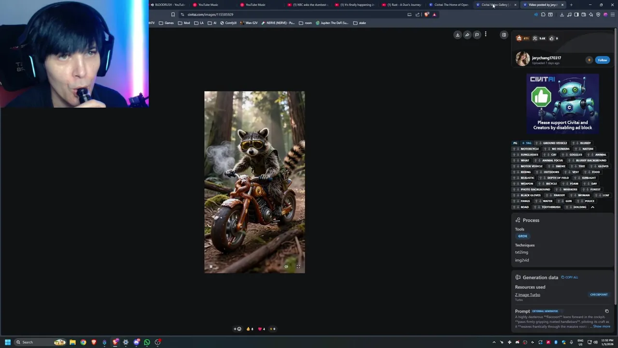618x348 pixels.
Task: Copy all generation data
Action: [x=570, y=277]
